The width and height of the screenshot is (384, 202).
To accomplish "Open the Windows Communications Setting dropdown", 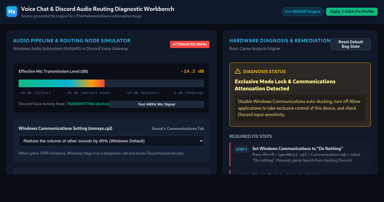I will 111,141.
